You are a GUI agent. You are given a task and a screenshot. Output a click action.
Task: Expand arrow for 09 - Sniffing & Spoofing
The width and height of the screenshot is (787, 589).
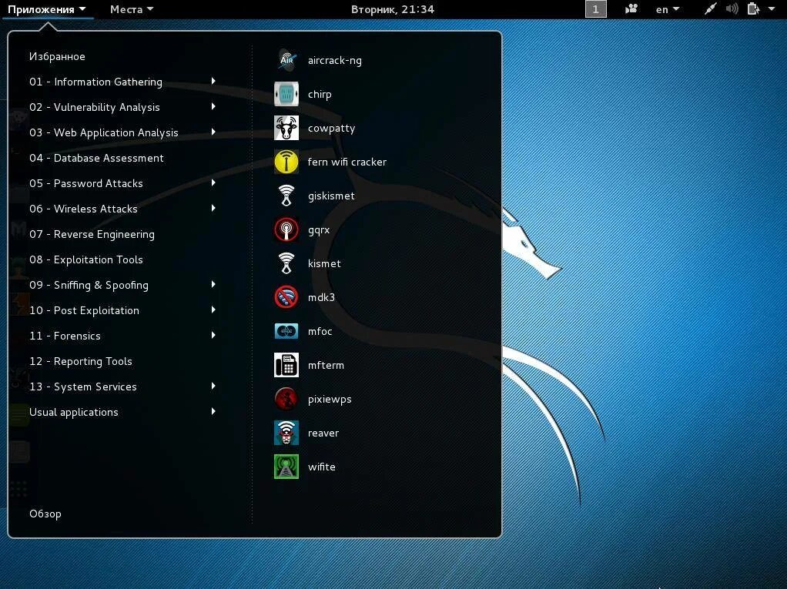pyautogui.click(x=213, y=284)
